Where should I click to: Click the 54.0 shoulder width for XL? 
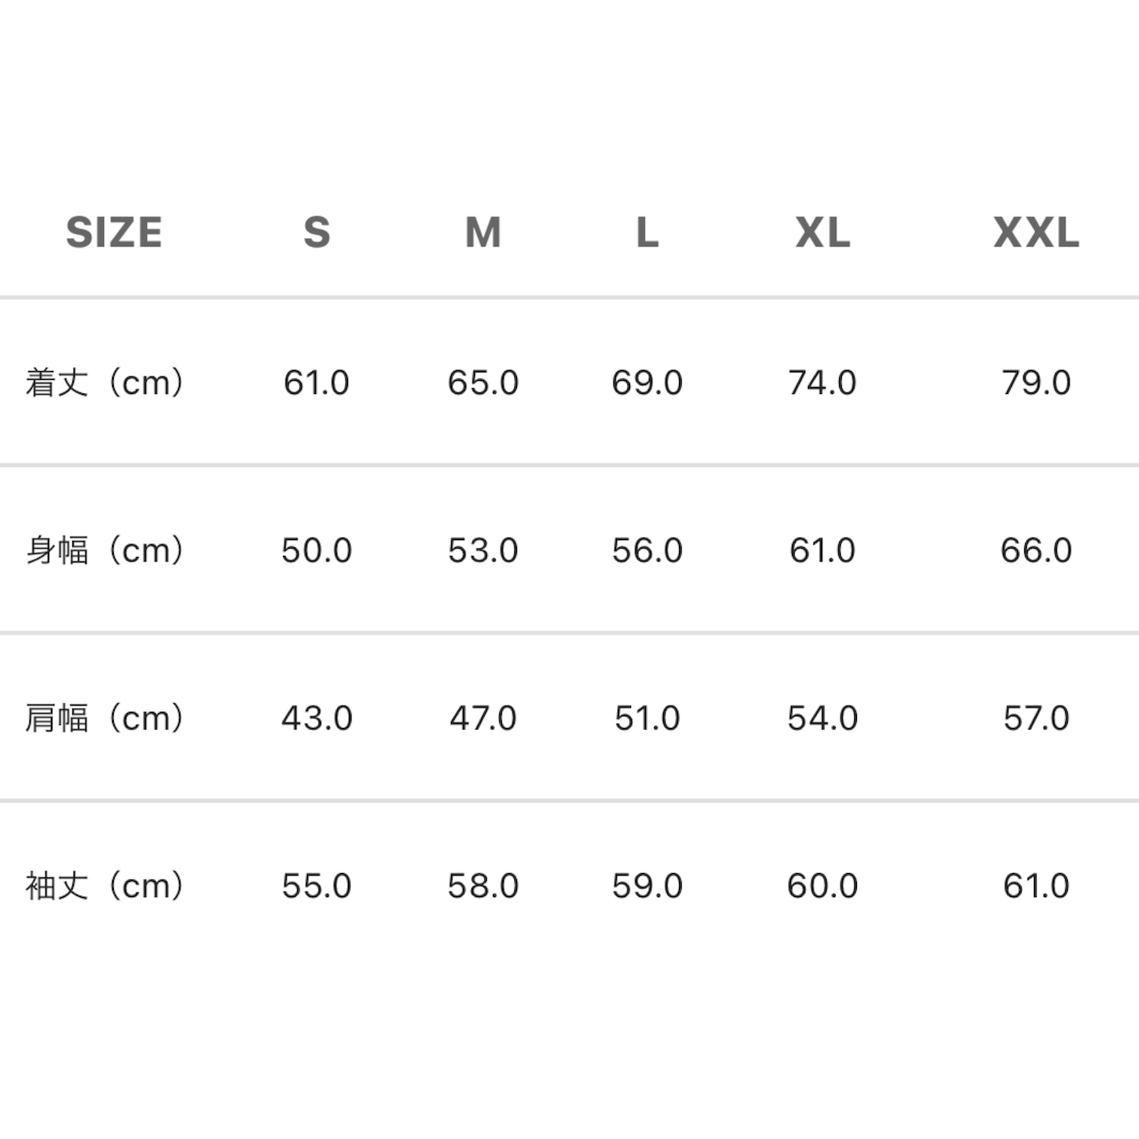tap(822, 718)
